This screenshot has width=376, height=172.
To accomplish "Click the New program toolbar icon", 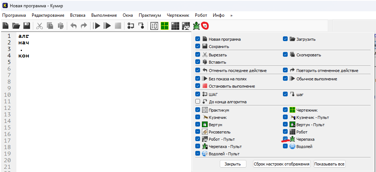I will (x=5, y=26).
